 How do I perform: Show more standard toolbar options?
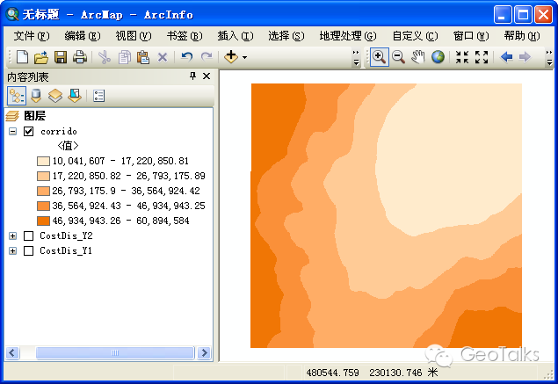(356, 58)
